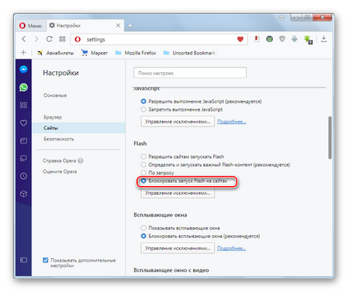The height and width of the screenshot is (292, 348).
Task: Open the Opera Menu button
Action: pyautogui.click(x=30, y=26)
